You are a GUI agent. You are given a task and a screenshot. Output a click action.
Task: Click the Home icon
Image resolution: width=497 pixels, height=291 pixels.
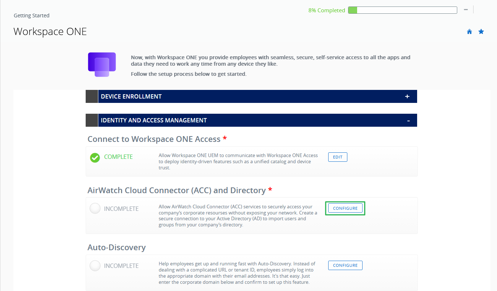[470, 32]
